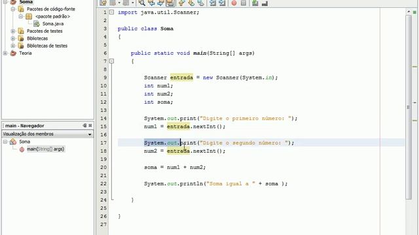This screenshot has width=419, height=235.
Task: Start macro recording with red circle icon
Action: [234, 3]
